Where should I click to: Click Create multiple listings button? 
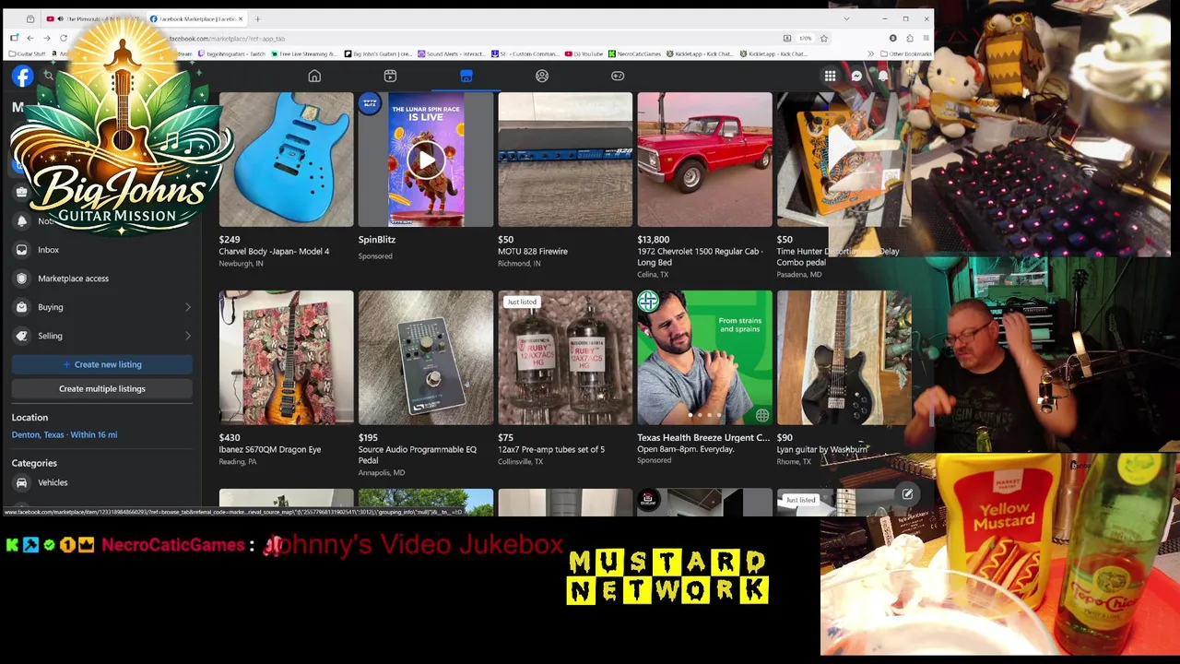(101, 388)
